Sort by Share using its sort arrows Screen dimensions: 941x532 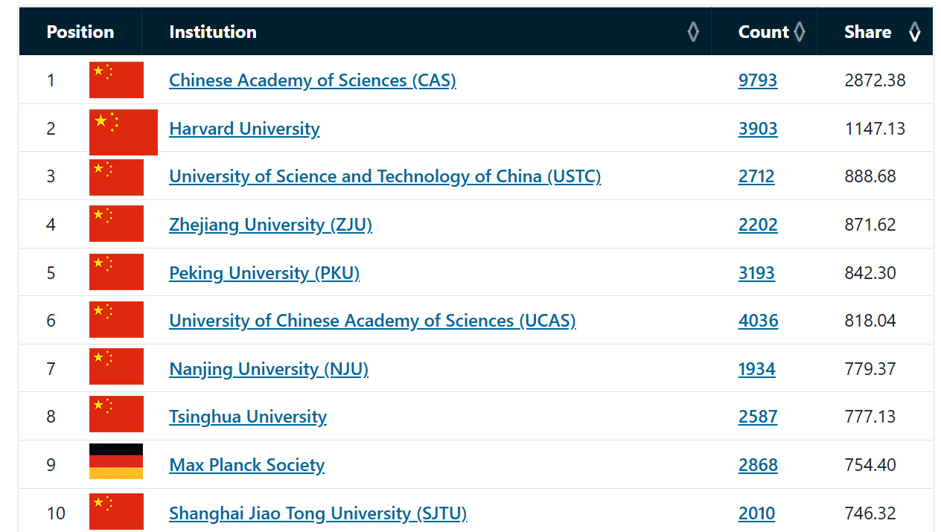[915, 32]
